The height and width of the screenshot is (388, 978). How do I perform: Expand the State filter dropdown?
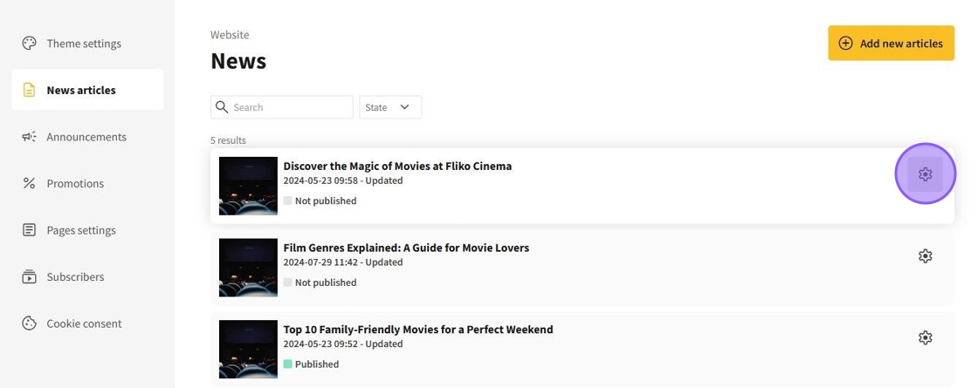click(x=390, y=107)
